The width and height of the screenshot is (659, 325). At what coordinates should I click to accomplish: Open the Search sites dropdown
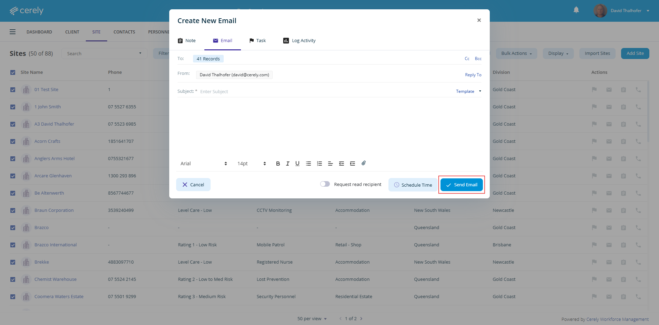click(x=104, y=53)
